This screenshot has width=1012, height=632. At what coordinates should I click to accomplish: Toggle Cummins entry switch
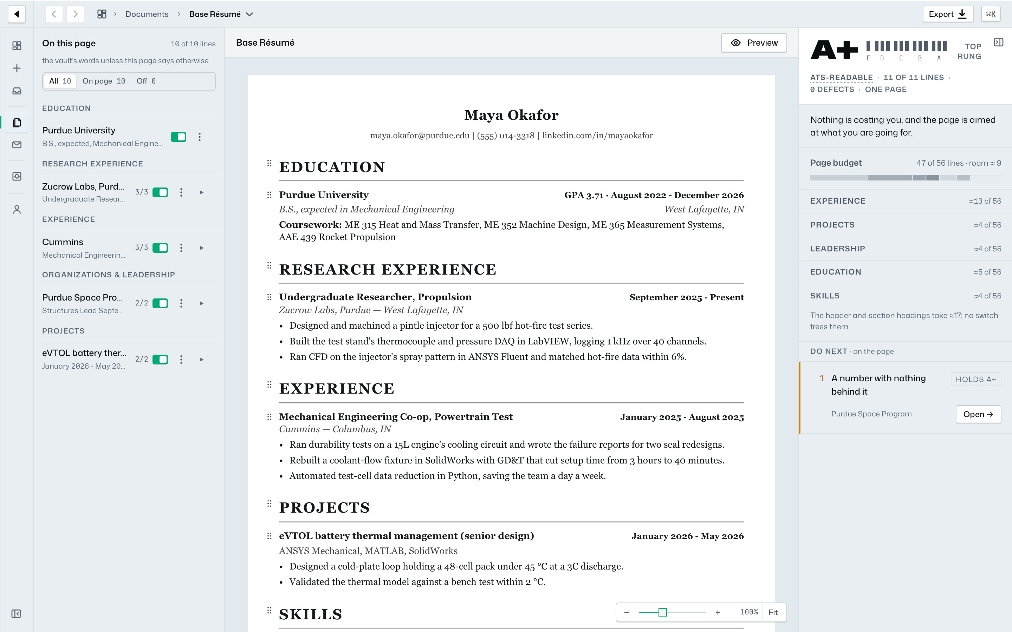point(160,248)
